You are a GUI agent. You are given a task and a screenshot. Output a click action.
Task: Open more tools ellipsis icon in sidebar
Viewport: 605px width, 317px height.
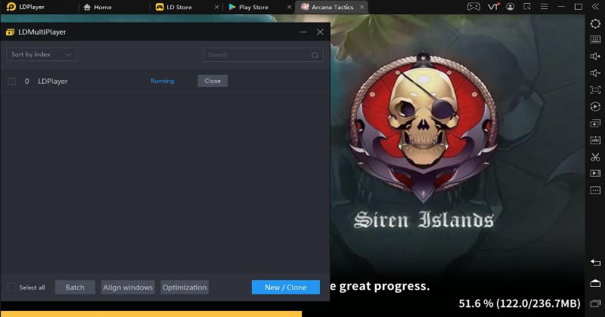pyautogui.click(x=595, y=190)
